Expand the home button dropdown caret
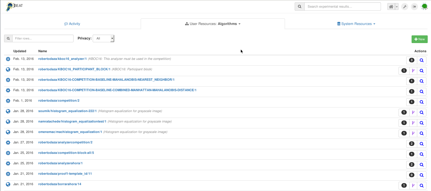The image size is (431, 191). point(397,7)
